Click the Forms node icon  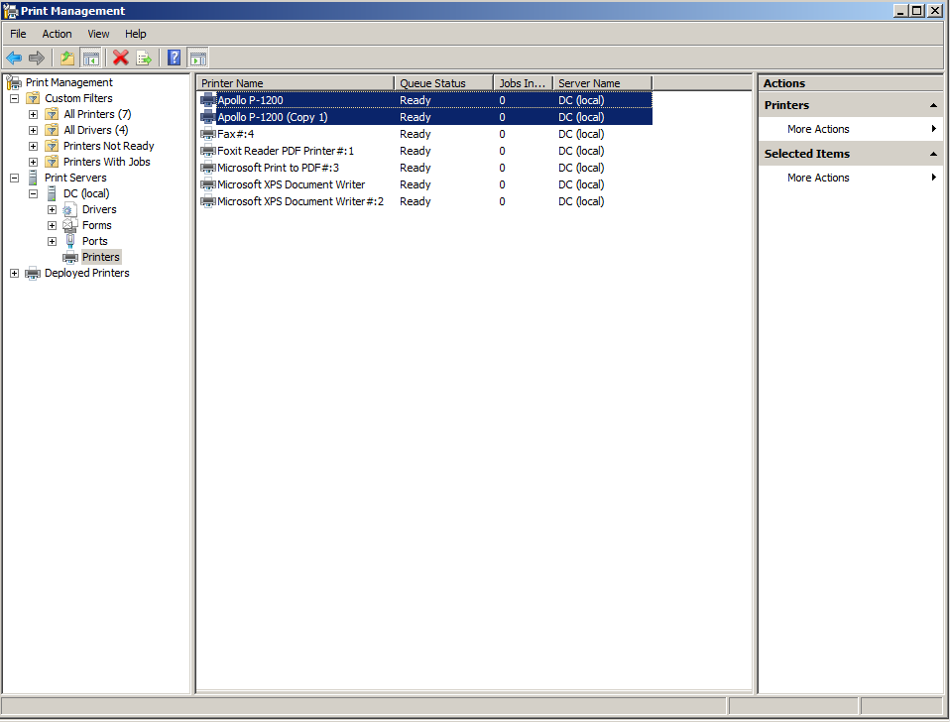[x=70, y=225]
